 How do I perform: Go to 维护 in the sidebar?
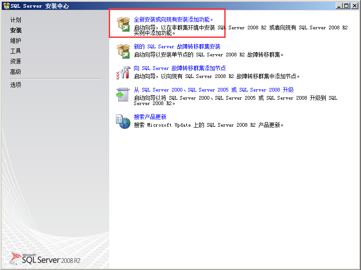pyautogui.click(x=16, y=41)
